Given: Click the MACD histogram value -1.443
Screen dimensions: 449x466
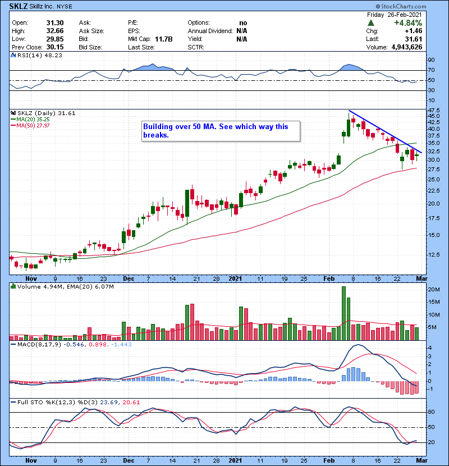Looking at the screenshot, I should pyautogui.click(x=121, y=345).
